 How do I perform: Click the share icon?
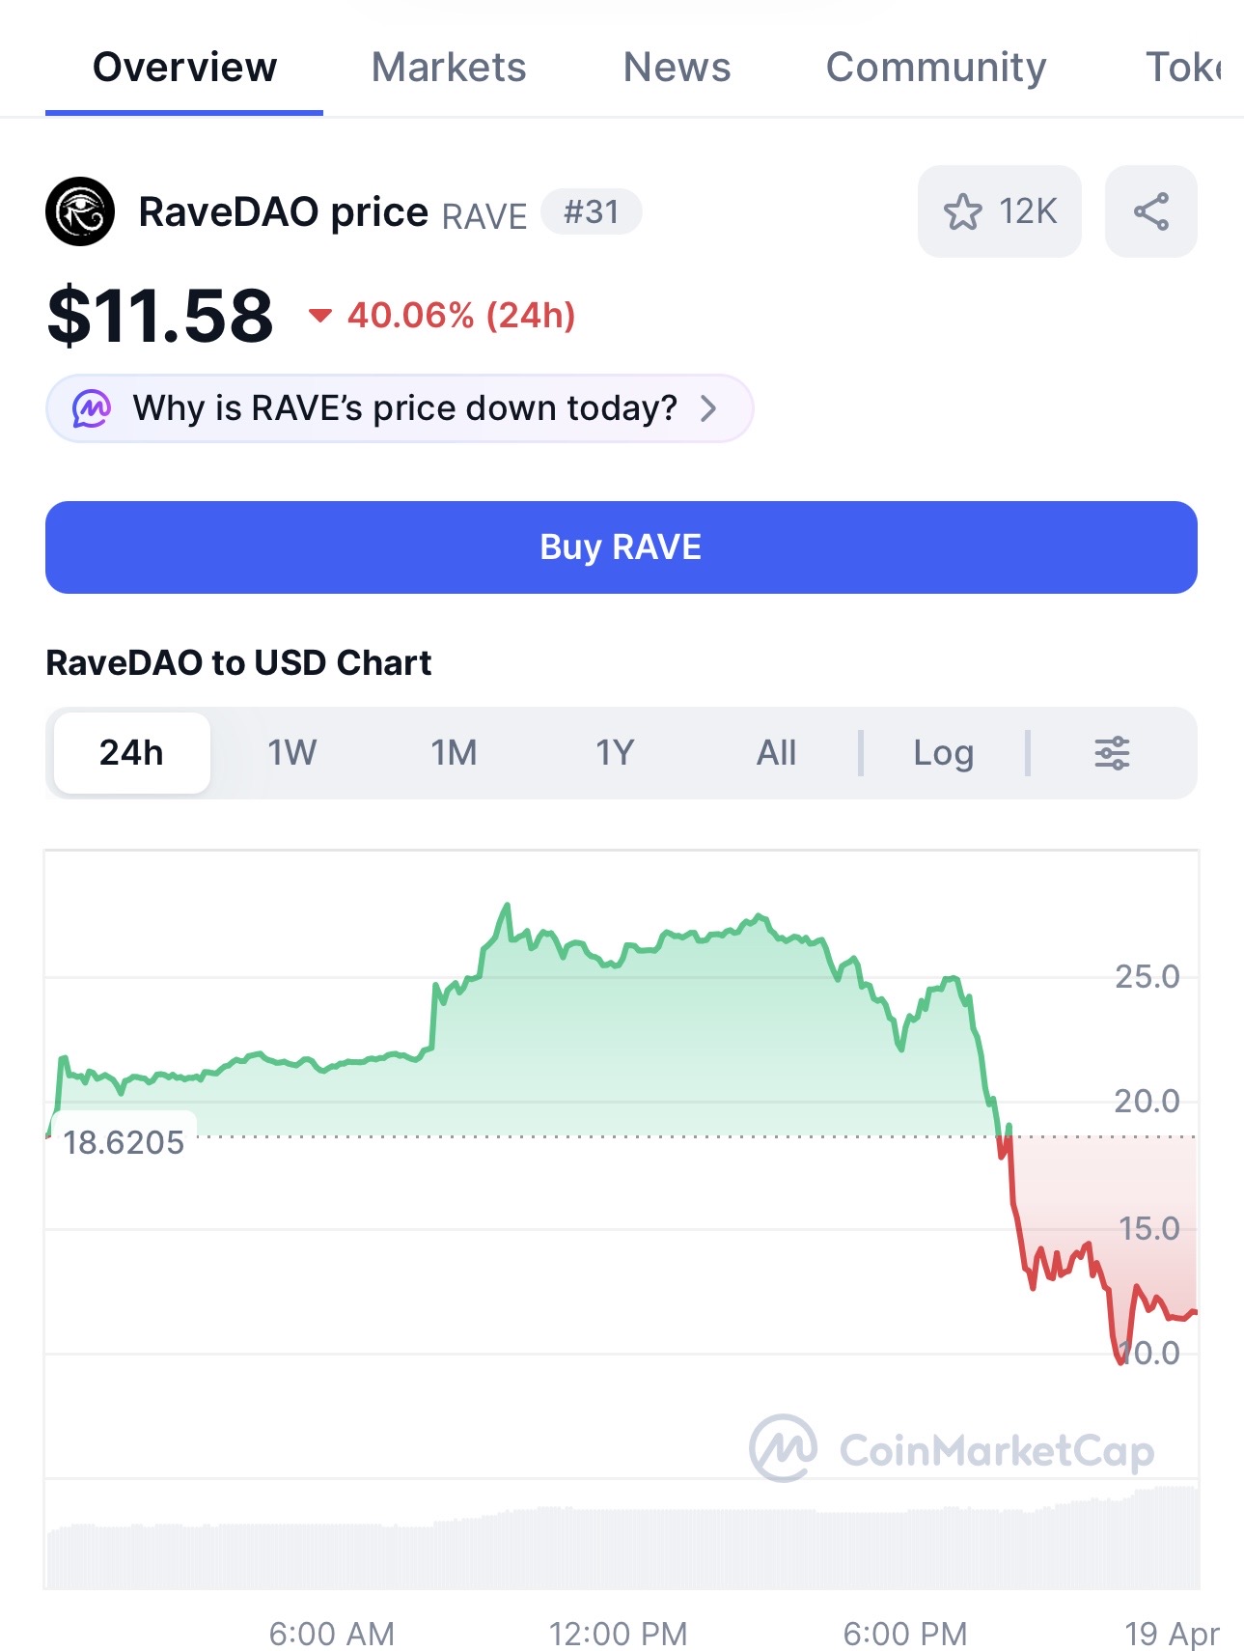pos(1150,211)
